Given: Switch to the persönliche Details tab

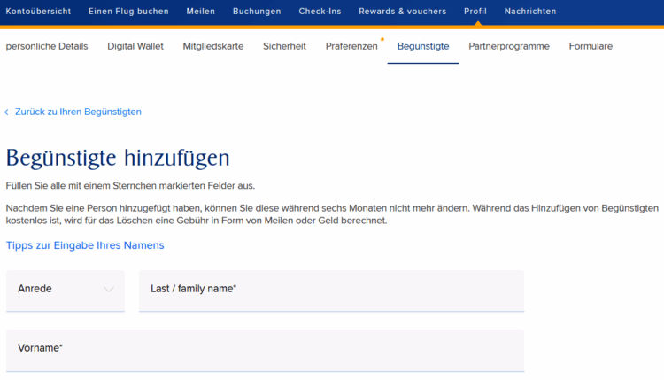Looking at the screenshot, I should click(x=47, y=46).
